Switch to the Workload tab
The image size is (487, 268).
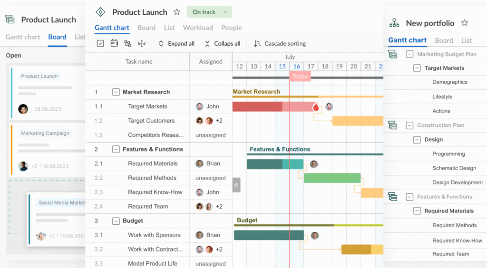198,28
